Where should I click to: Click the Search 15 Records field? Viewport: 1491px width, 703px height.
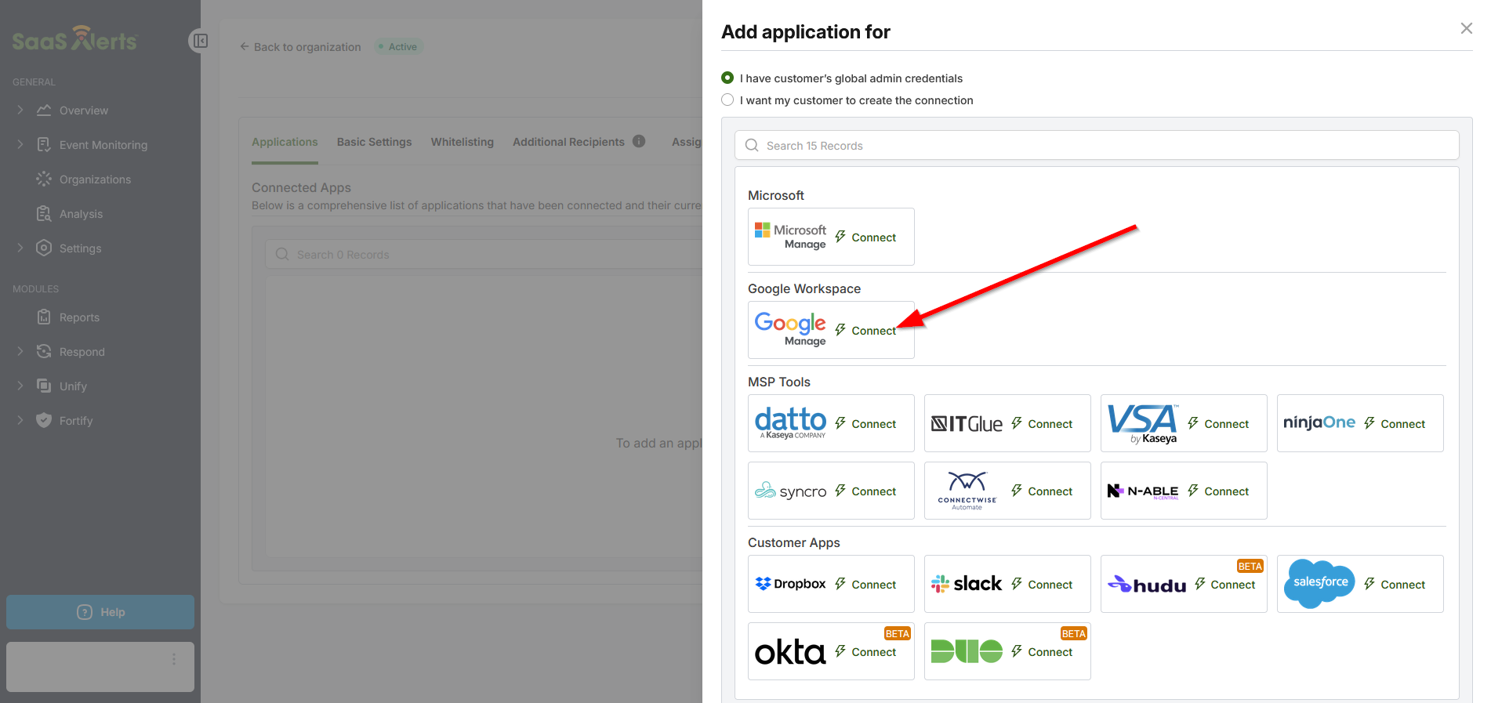[x=1096, y=146]
